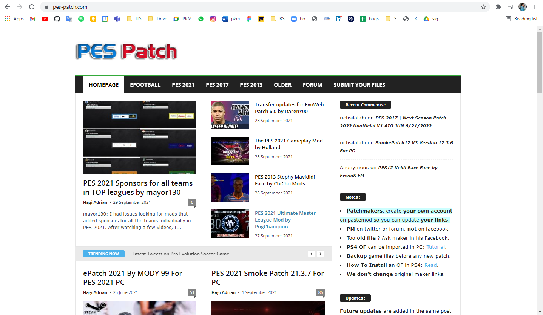Open the Read link in Notes

click(430, 265)
